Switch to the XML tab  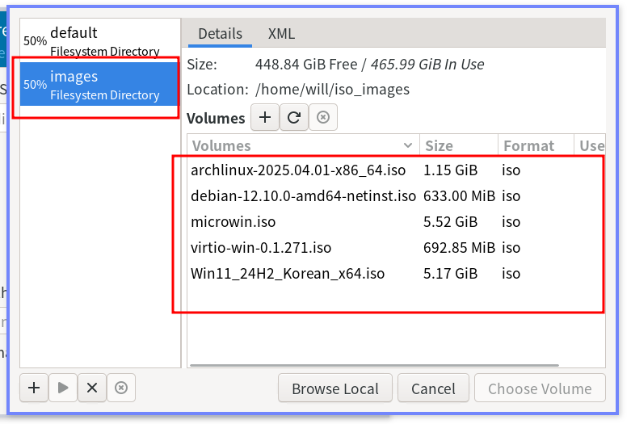coord(281,34)
